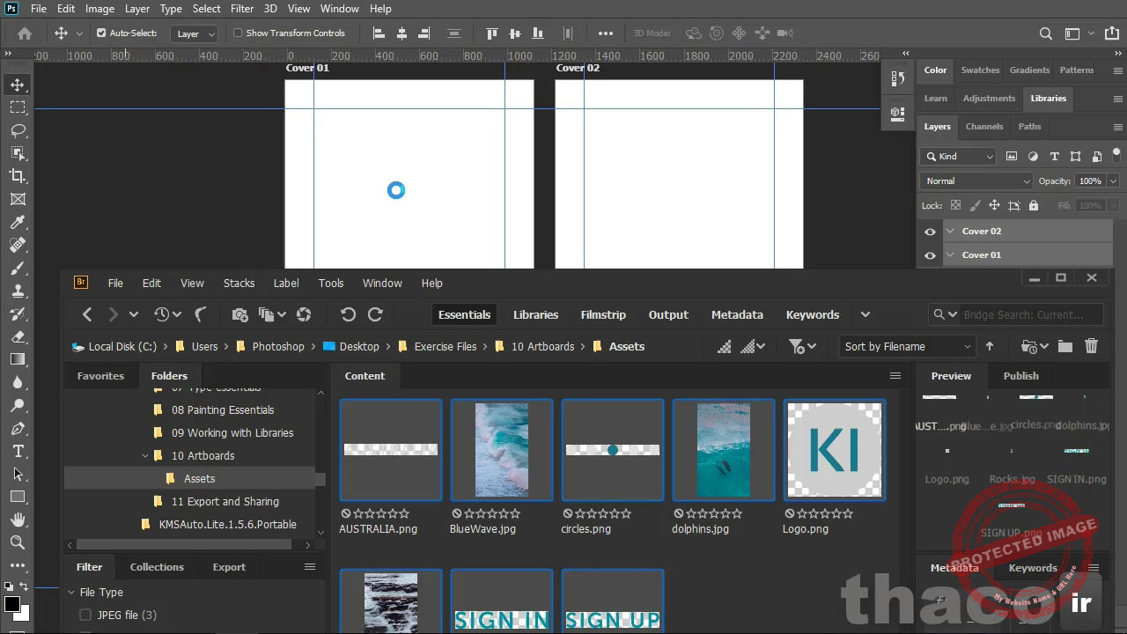Open the Filter menu in Photoshop

pos(241,9)
